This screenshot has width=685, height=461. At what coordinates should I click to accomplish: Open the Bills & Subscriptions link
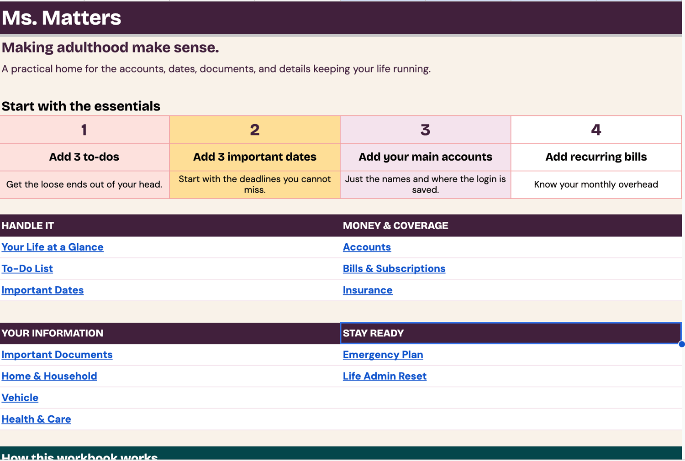pos(394,268)
